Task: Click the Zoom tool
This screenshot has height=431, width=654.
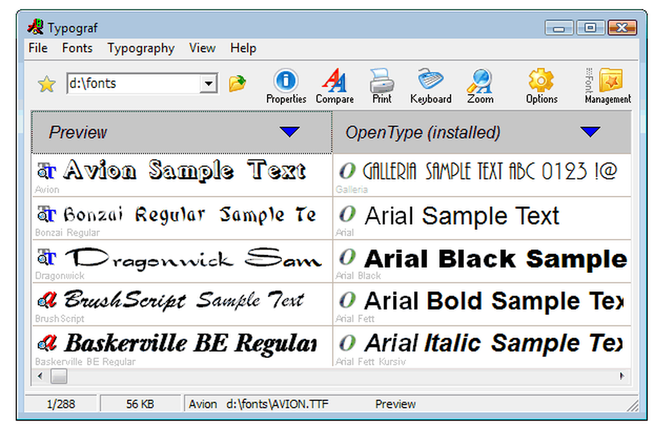Action: (479, 86)
